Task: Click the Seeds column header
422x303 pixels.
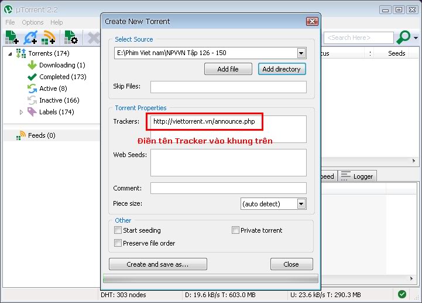Action: (396, 53)
